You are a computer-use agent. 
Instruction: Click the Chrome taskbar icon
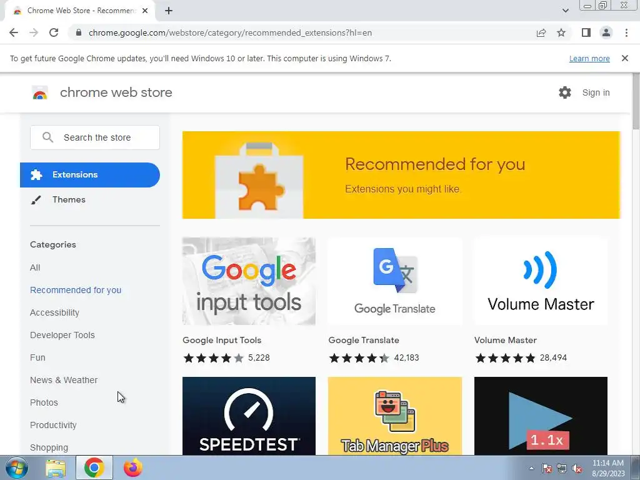tap(94, 467)
